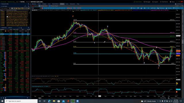Click the sidebar add gadget plus icon
The width and height of the screenshot is (184, 103).
(3, 98)
